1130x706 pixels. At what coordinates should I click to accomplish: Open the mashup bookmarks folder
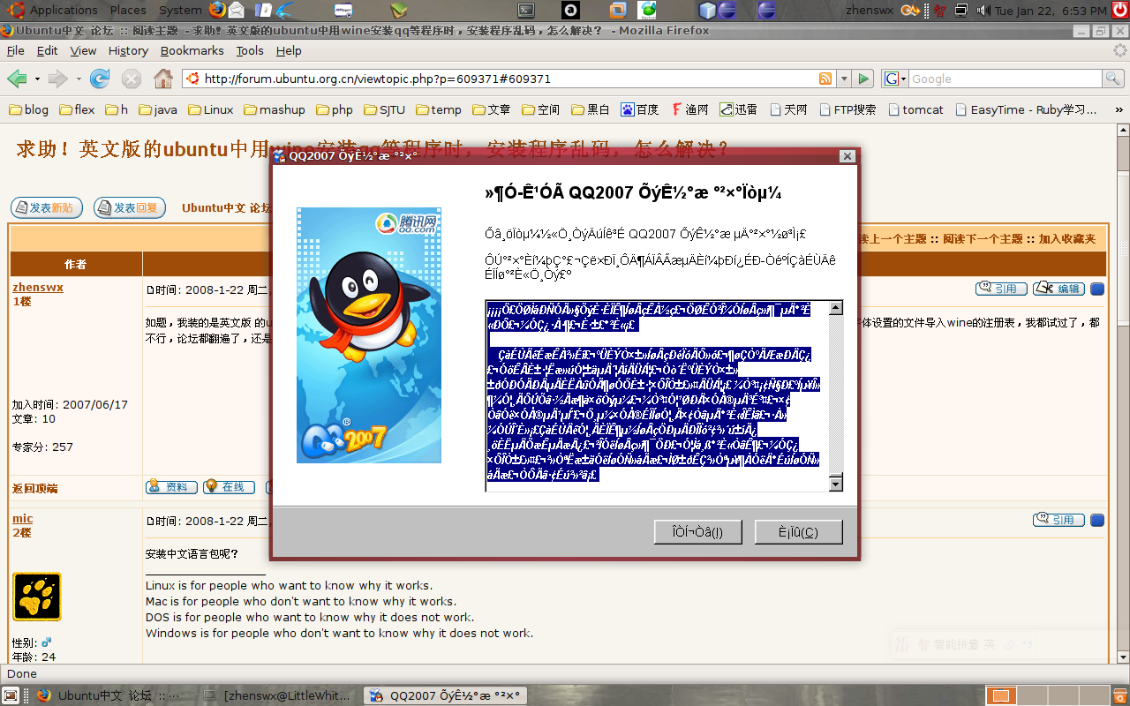pyautogui.click(x=274, y=109)
